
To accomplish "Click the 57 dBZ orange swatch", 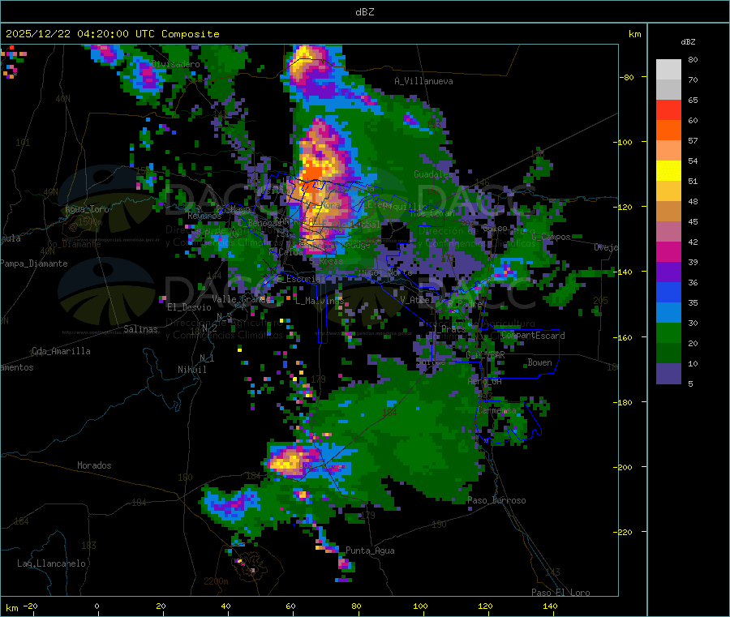I will 668,131.
